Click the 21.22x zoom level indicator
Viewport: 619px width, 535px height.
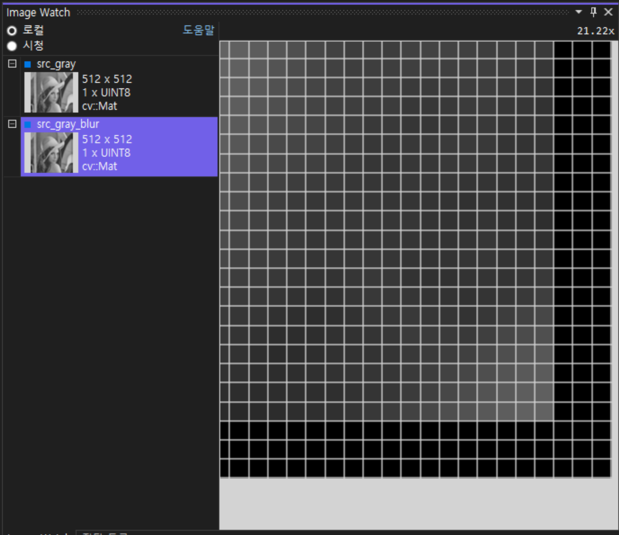[595, 31]
